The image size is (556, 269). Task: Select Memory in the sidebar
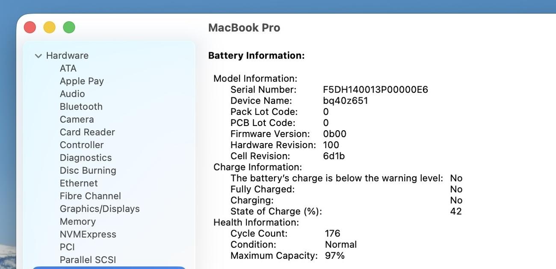[x=77, y=222]
